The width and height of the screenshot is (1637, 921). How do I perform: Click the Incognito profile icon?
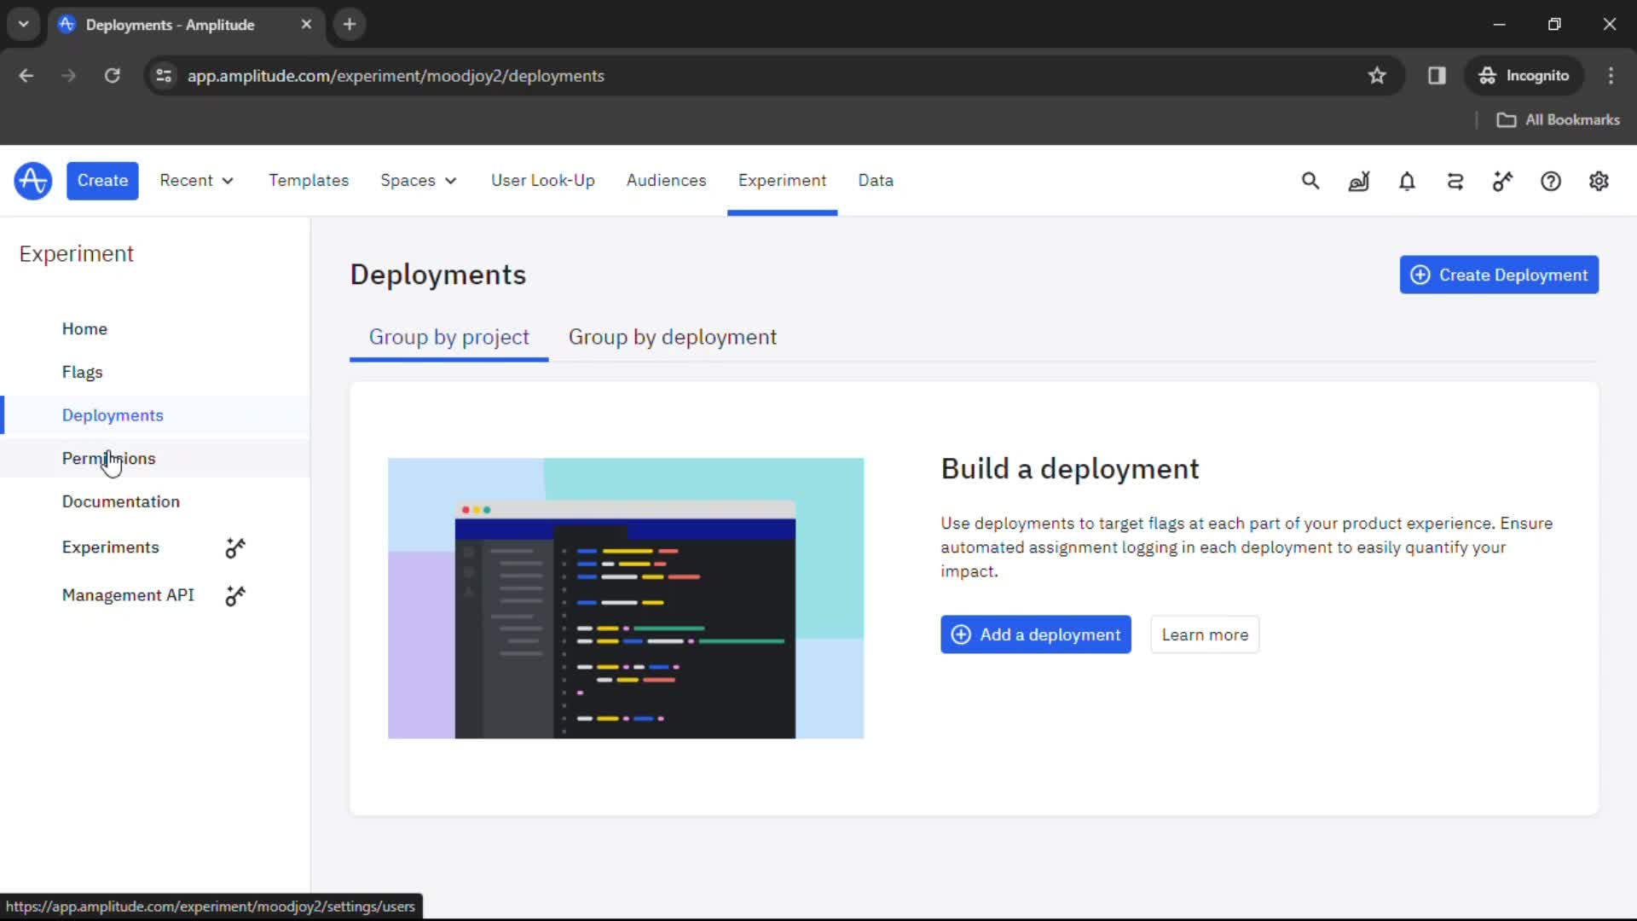(x=1486, y=75)
